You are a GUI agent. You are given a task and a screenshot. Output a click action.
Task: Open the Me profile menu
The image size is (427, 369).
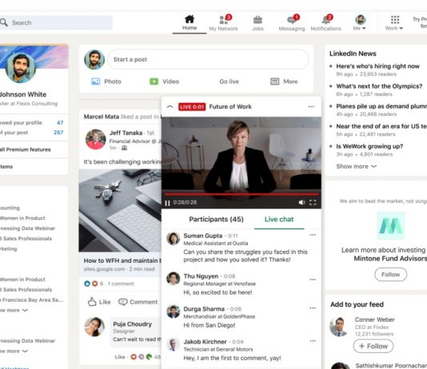tap(360, 22)
